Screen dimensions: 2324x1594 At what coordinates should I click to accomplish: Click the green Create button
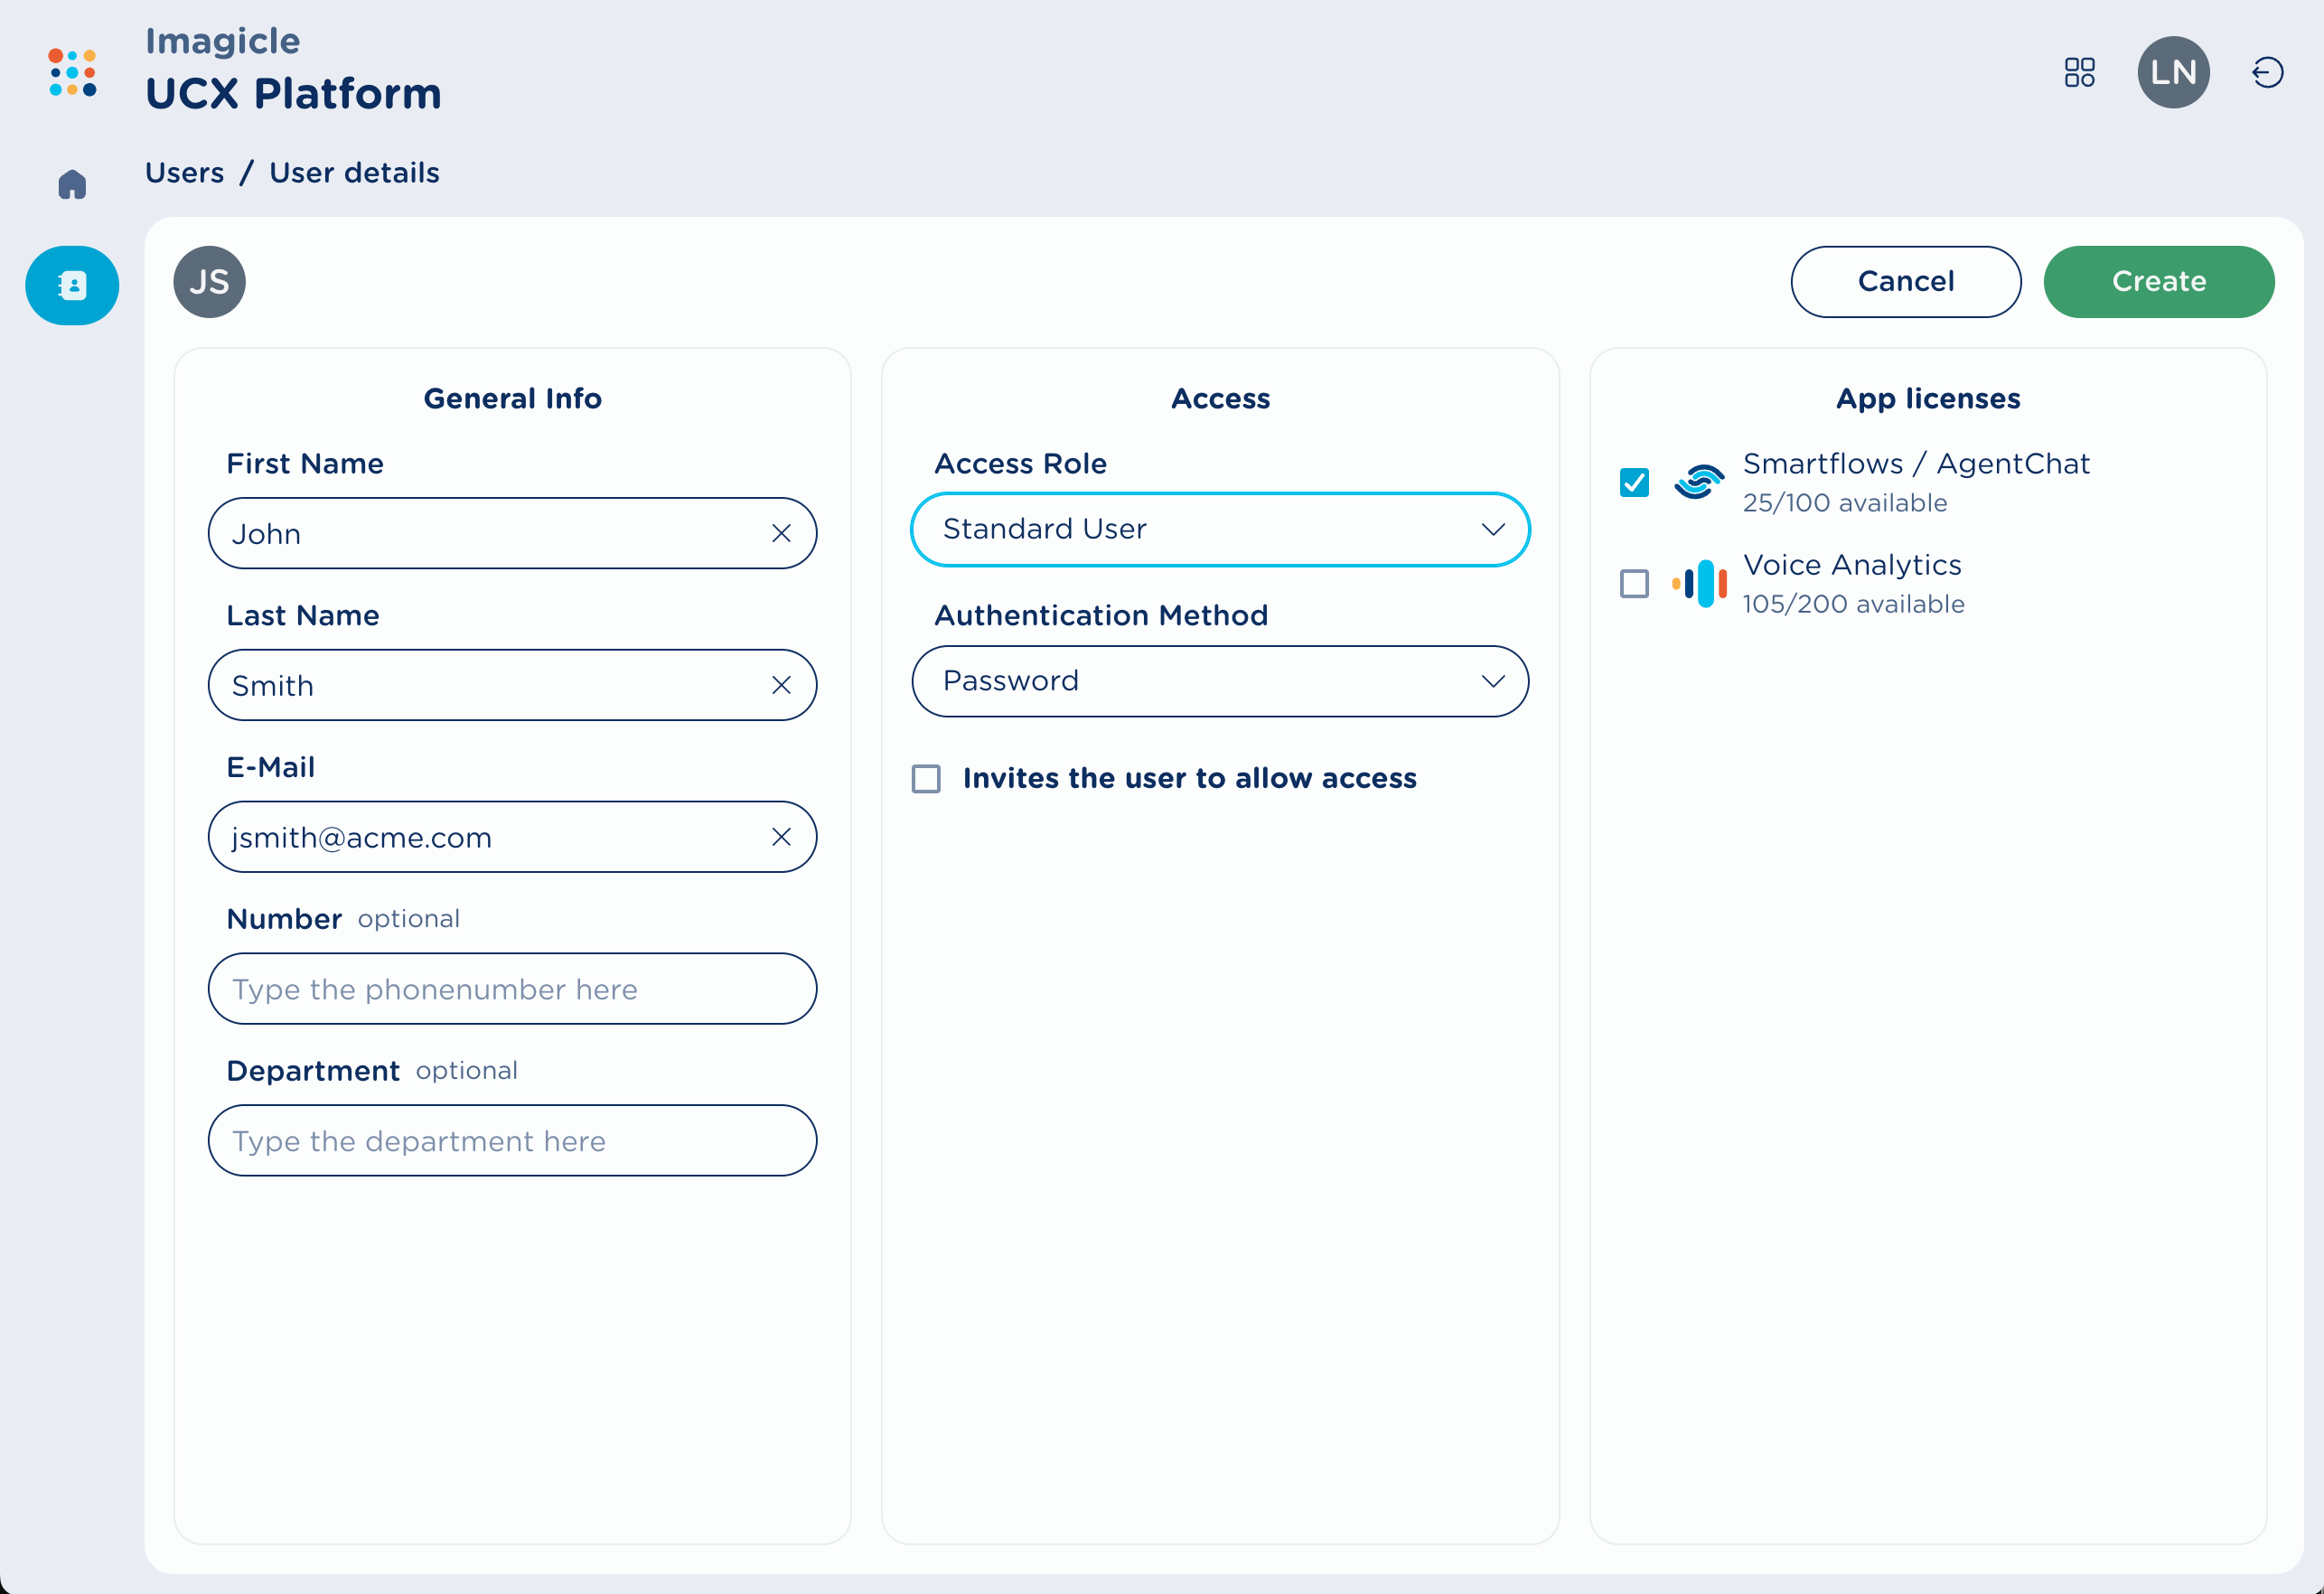coord(2158,282)
